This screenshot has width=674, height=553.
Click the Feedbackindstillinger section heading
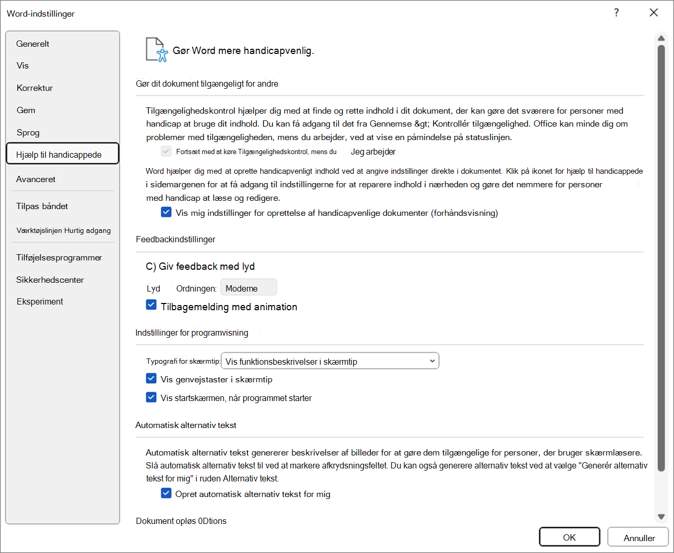(x=176, y=239)
